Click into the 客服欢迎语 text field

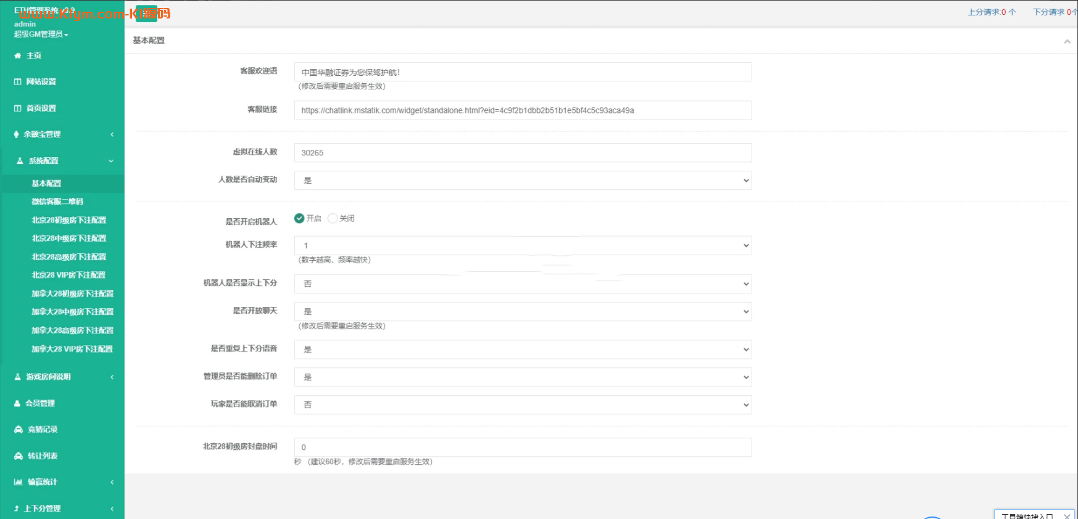point(523,72)
